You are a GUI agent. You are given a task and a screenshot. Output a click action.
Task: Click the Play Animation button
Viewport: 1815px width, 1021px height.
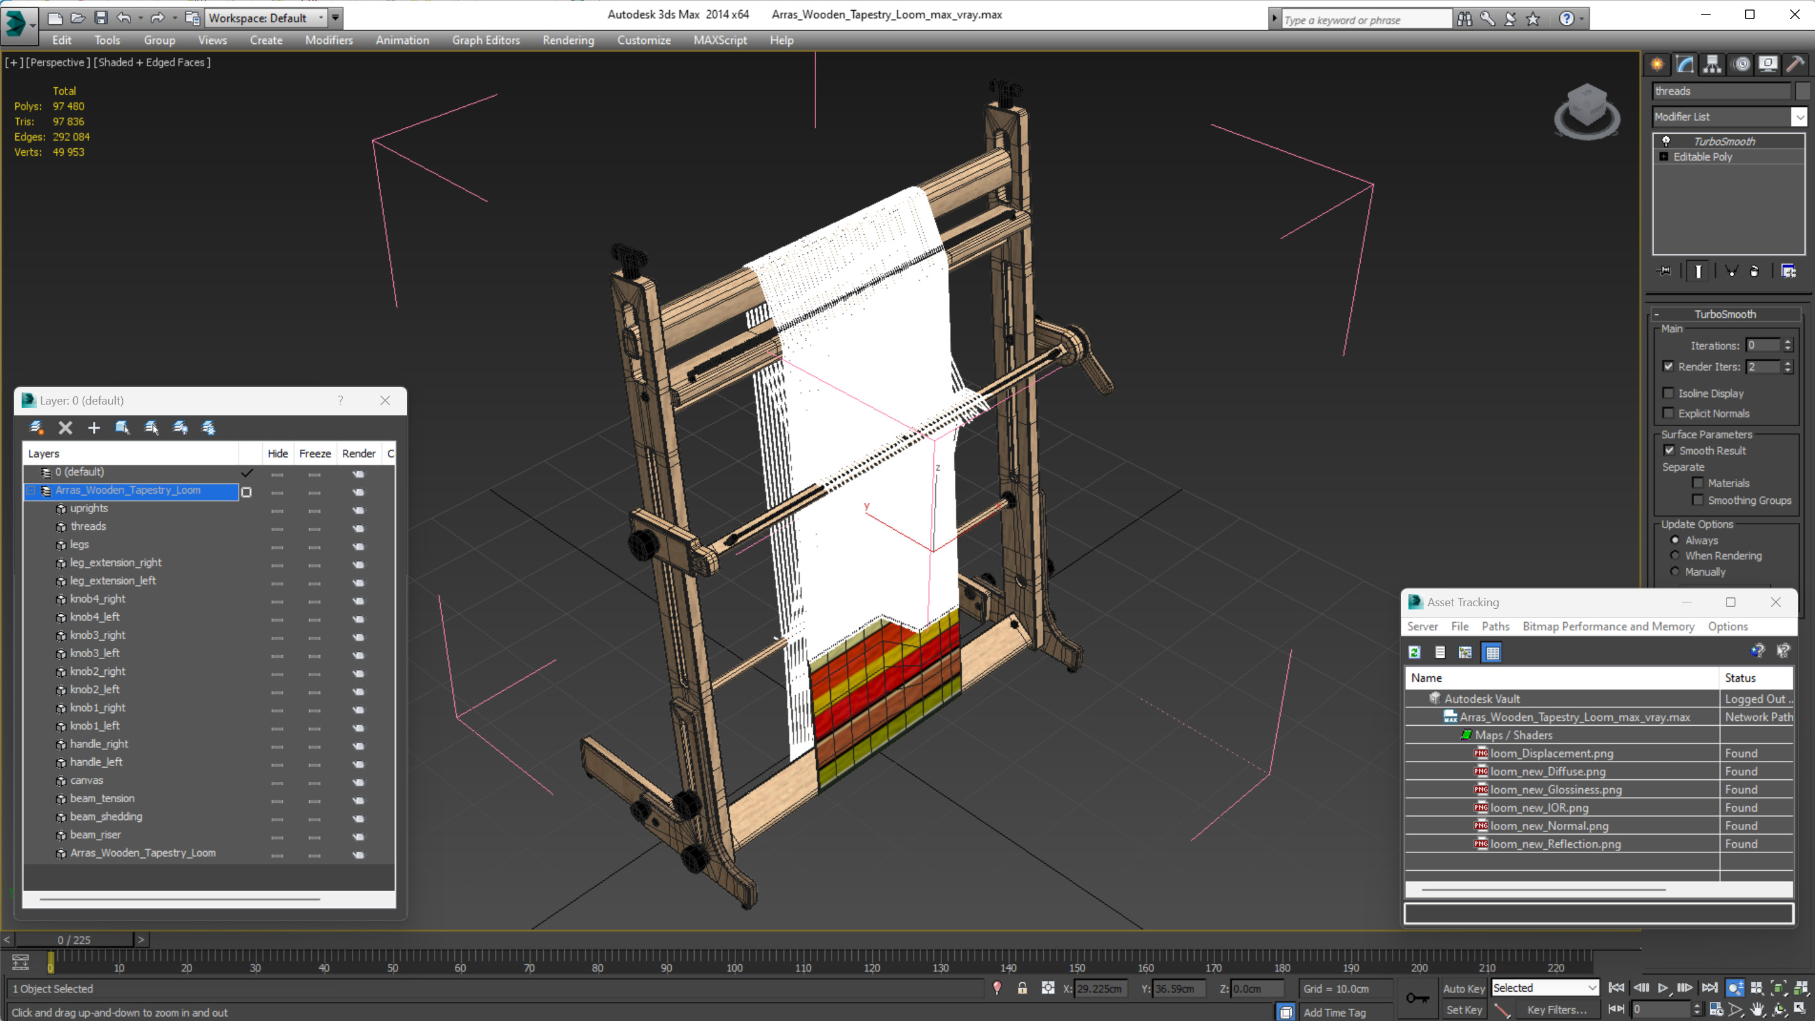pyautogui.click(x=1663, y=988)
